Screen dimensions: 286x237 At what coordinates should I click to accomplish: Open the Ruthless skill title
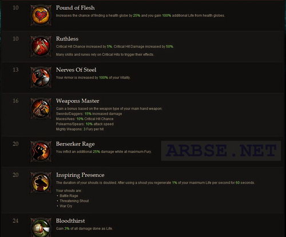pos(67,39)
